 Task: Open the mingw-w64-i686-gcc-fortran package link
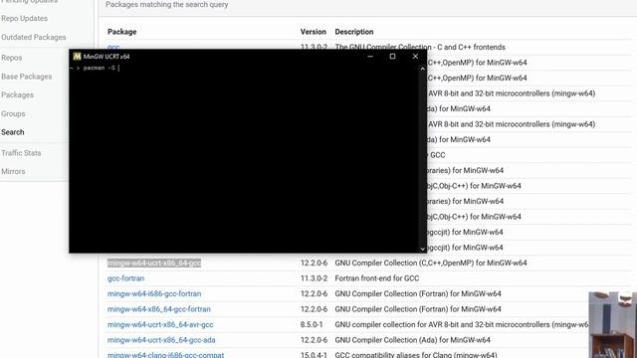coord(154,294)
